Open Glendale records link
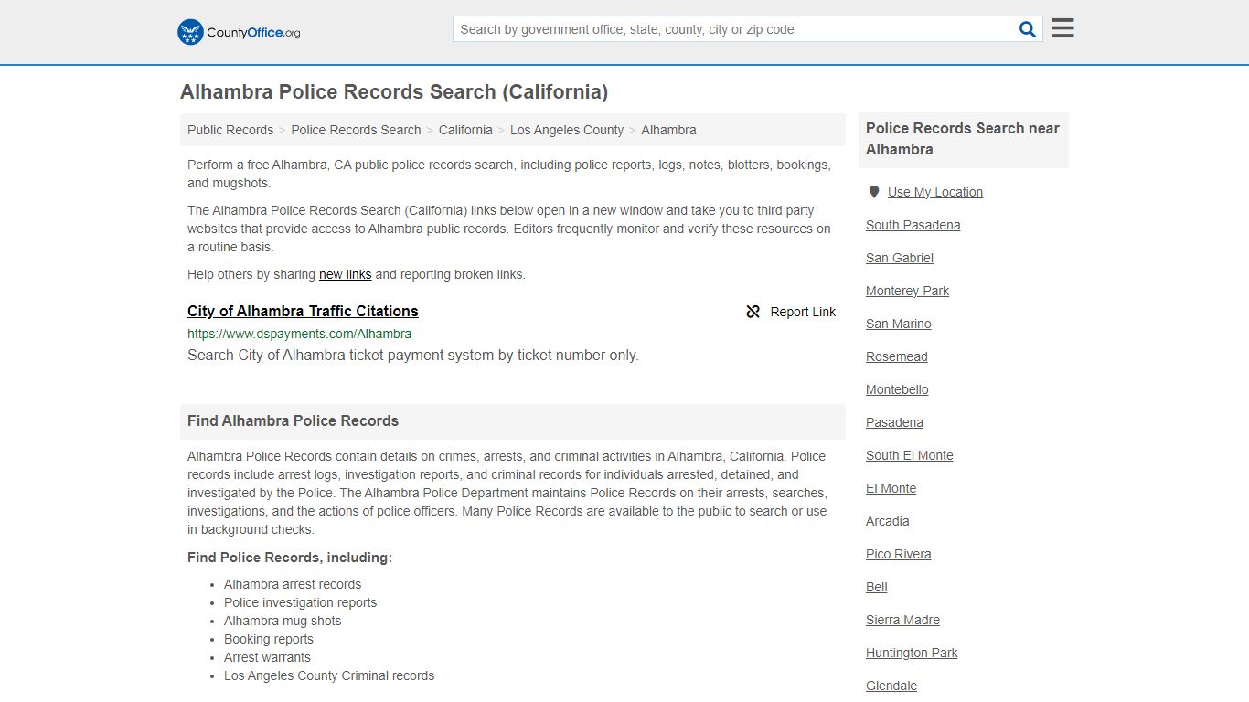This screenshot has height=702, width=1249. pyautogui.click(x=891, y=686)
